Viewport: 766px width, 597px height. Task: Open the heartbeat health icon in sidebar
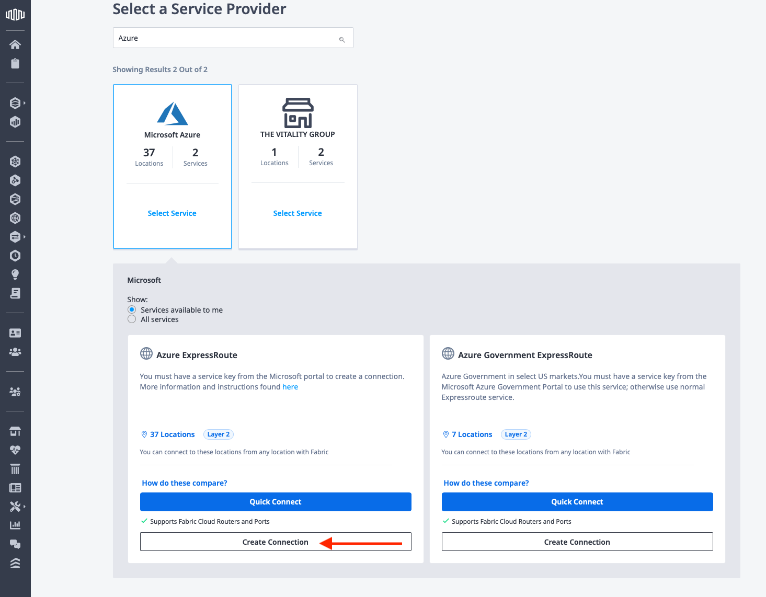point(15,450)
